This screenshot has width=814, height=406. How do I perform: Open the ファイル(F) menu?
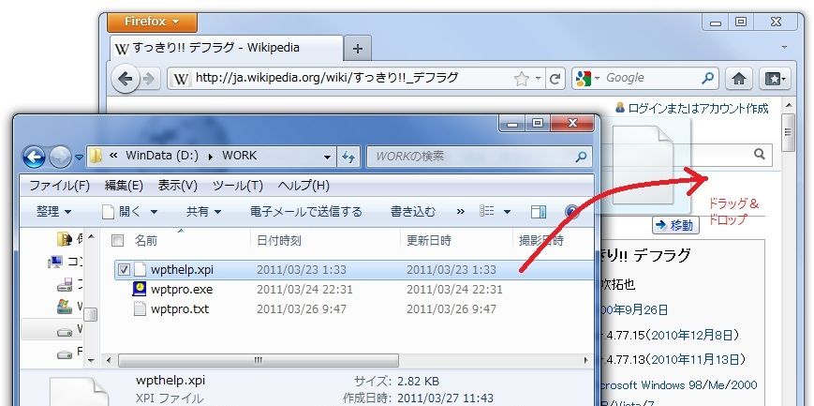coord(59,185)
